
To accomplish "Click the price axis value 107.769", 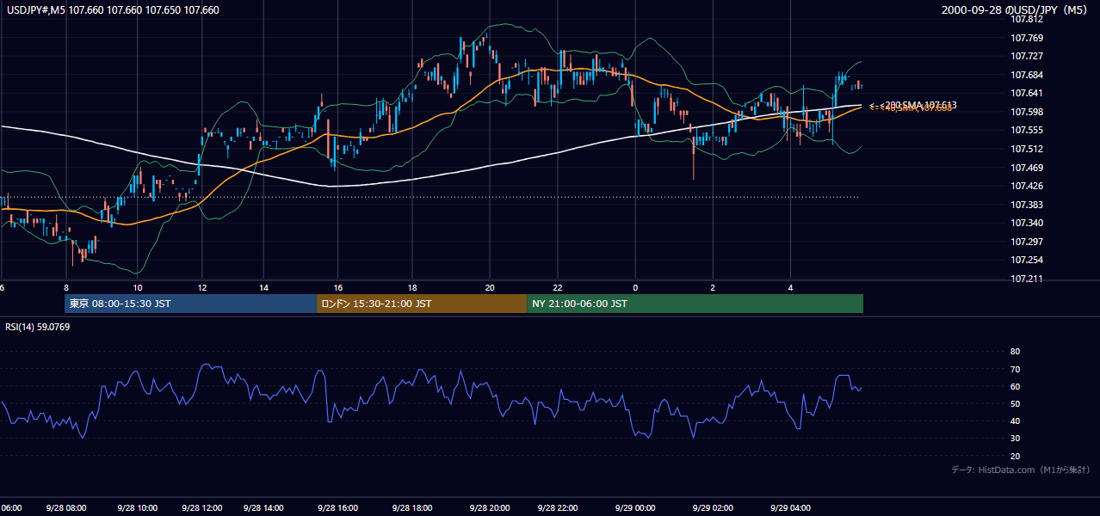I will point(1027,38).
